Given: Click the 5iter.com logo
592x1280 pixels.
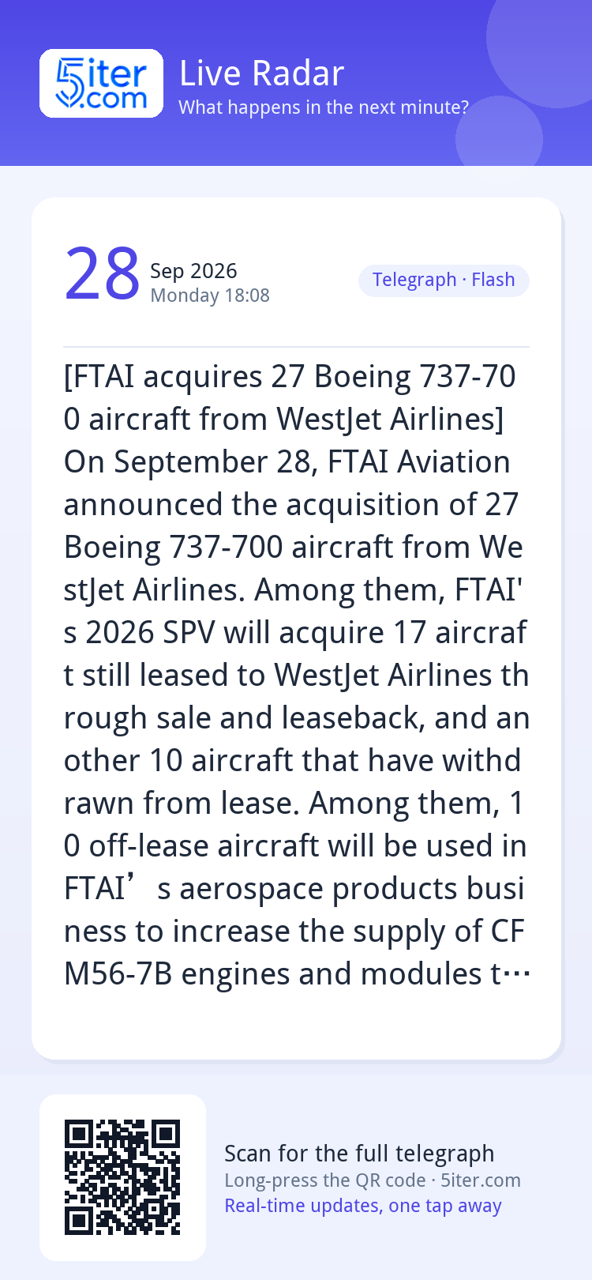Looking at the screenshot, I should click(101, 83).
